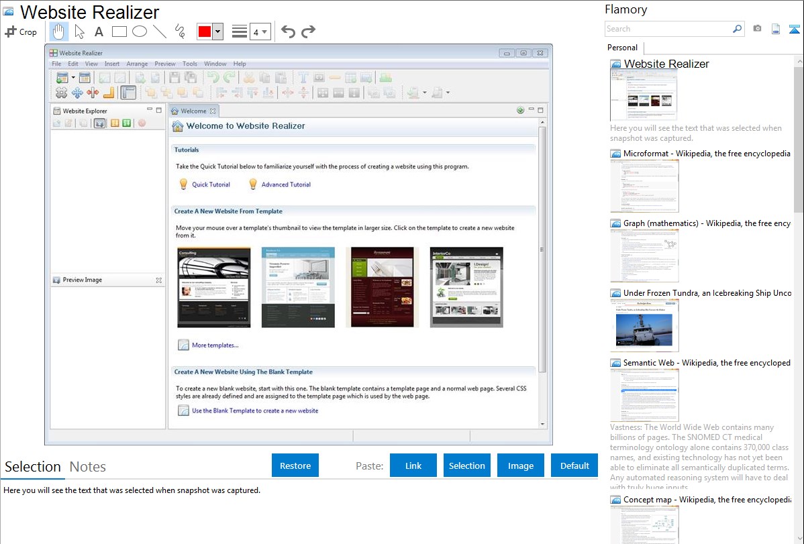
Task: Click the green globe icon atop Welcome panel
Action: (x=520, y=110)
